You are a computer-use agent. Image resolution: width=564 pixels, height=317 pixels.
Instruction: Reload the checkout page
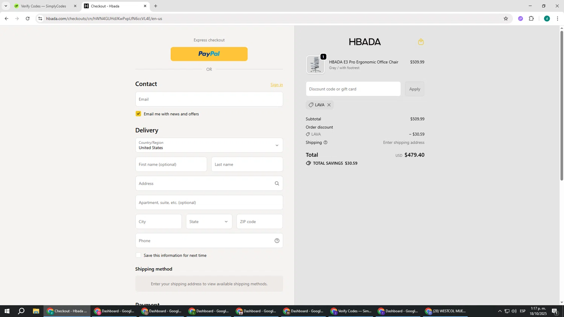pyautogui.click(x=27, y=18)
